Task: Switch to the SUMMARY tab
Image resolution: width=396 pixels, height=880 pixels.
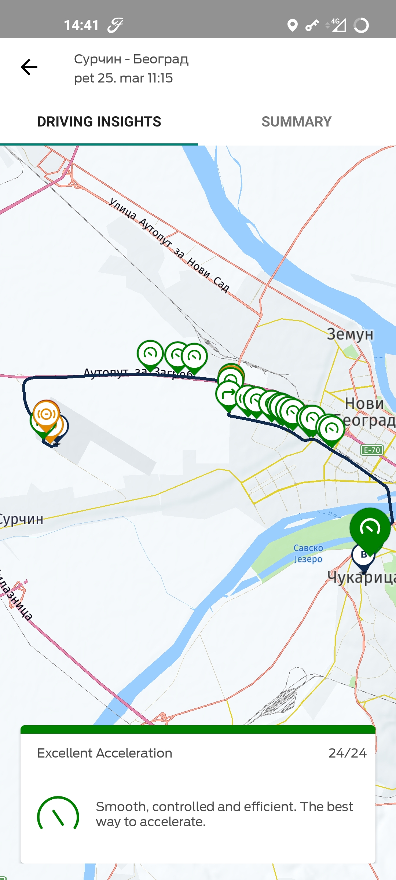Action: coord(297,122)
